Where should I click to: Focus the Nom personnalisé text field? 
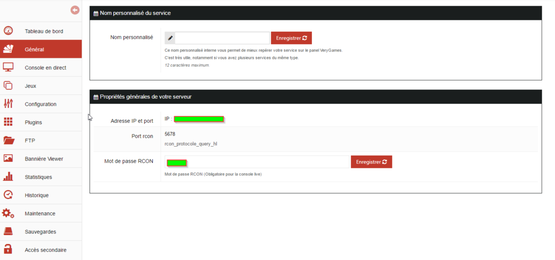pyautogui.click(x=223, y=38)
